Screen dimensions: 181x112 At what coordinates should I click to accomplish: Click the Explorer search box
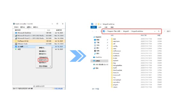(x=167, y=31)
